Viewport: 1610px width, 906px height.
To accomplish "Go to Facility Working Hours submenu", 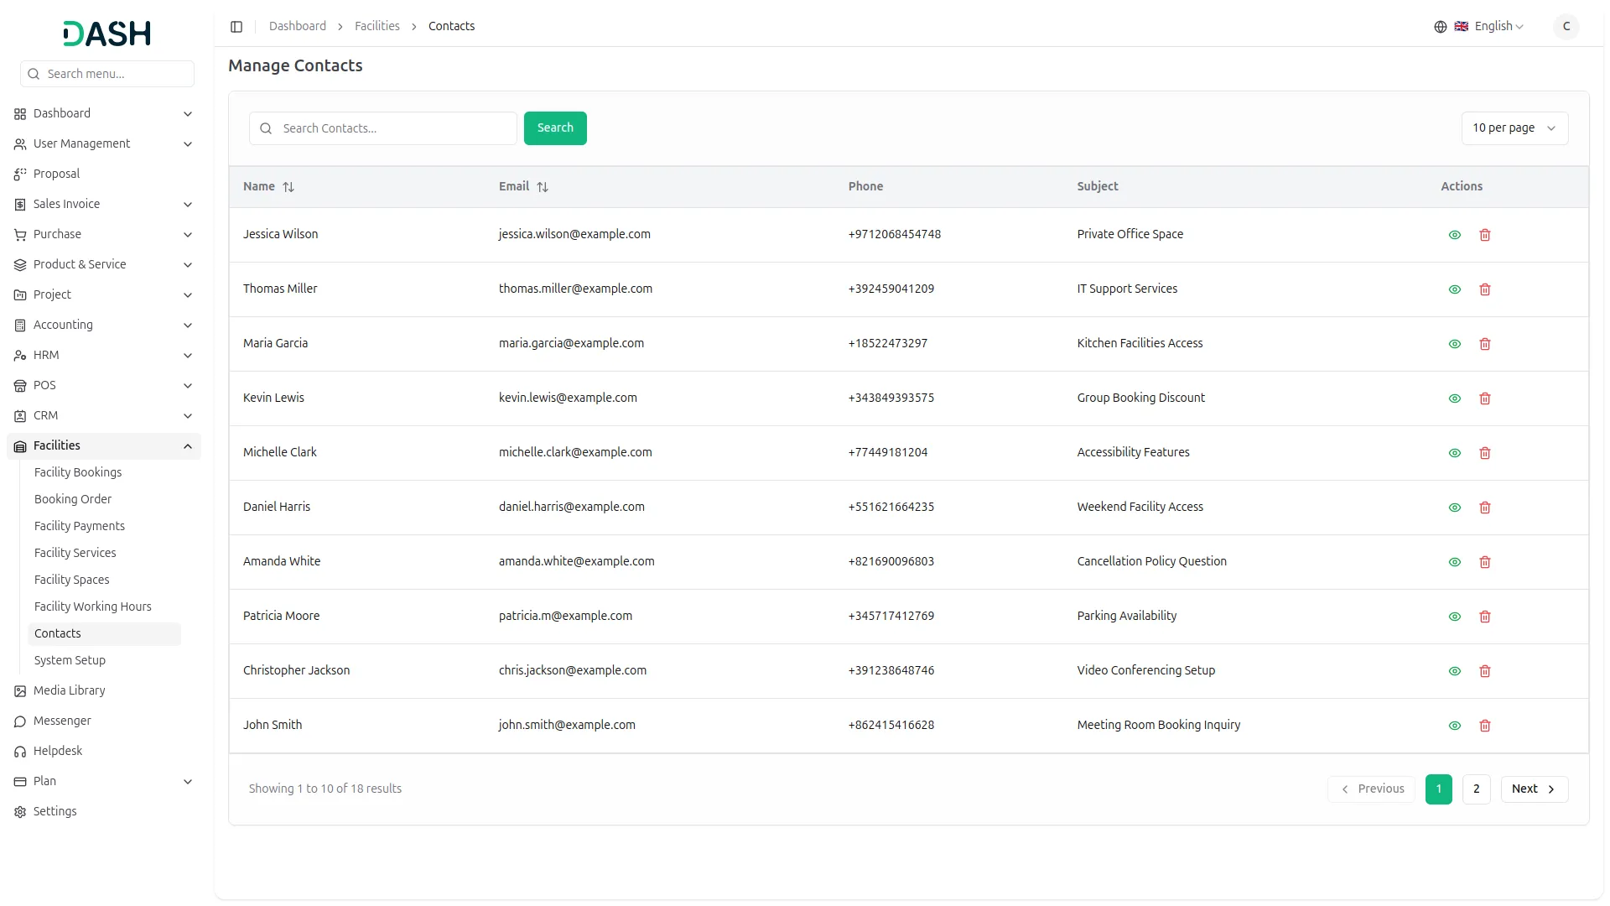I will [x=93, y=607].
